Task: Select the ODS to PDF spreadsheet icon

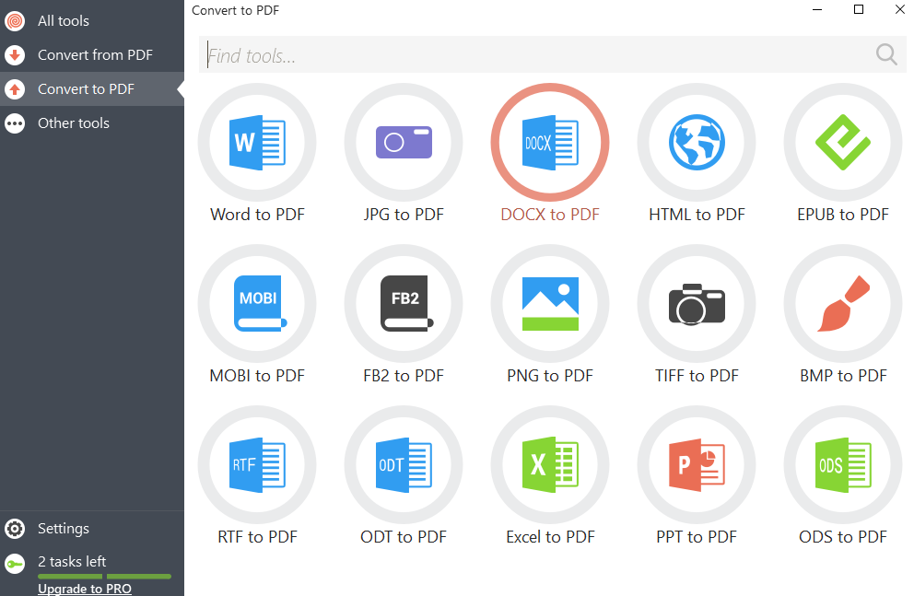Action: [843, 465]
